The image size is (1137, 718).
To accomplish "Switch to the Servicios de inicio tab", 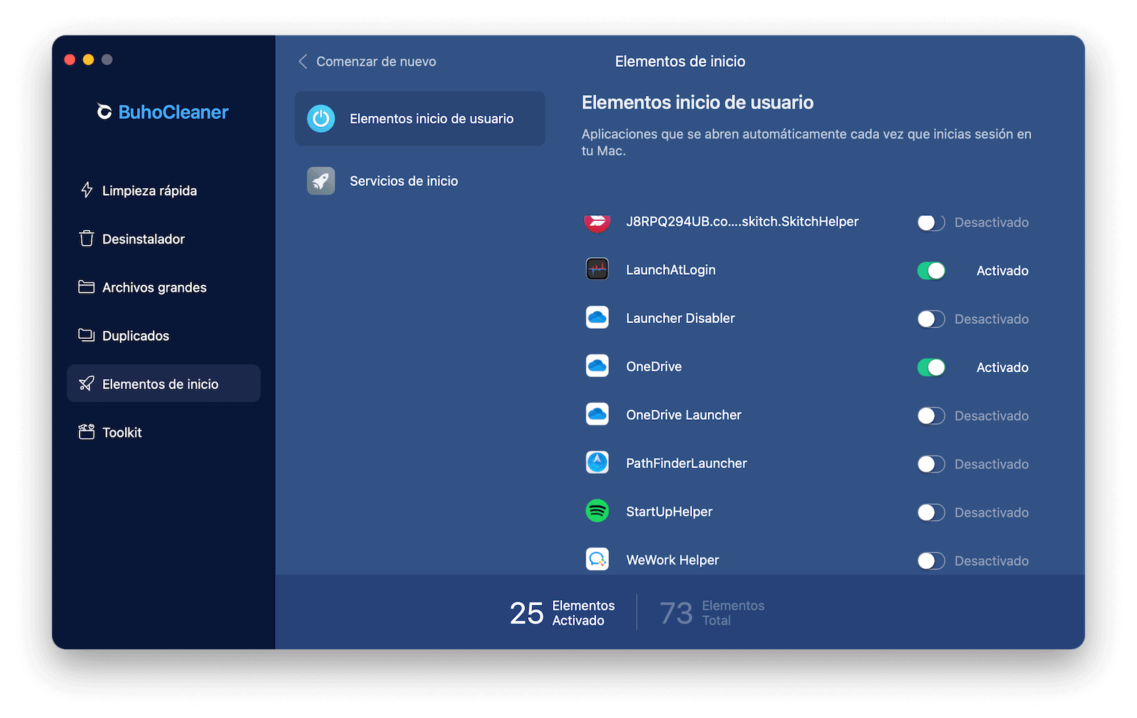I will click(x=420, y=181).
